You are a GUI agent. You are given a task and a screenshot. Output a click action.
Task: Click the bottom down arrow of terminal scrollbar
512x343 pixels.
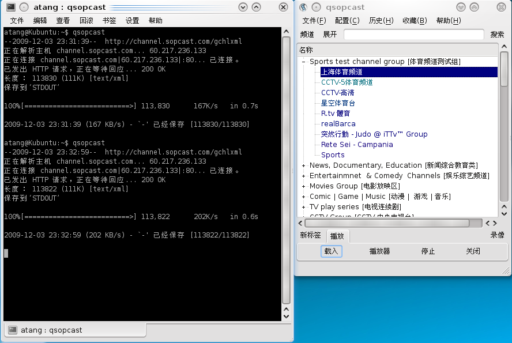[x=287, y=316]
